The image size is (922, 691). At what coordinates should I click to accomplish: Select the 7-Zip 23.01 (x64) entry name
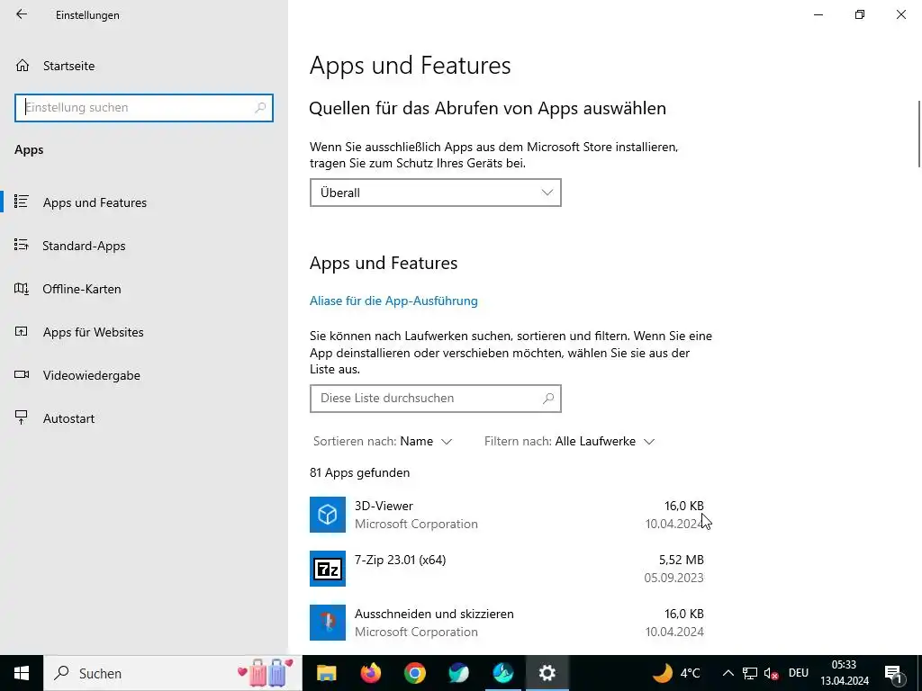tap(400, 560)
